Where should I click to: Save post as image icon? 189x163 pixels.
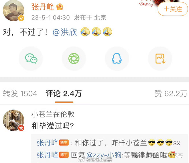160,59
